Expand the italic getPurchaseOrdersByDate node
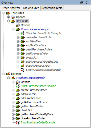 (x=18, y=62)
